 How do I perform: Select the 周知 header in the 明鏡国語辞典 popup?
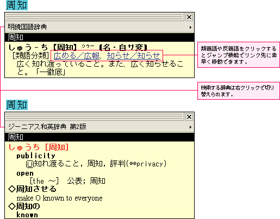(99, 37)
